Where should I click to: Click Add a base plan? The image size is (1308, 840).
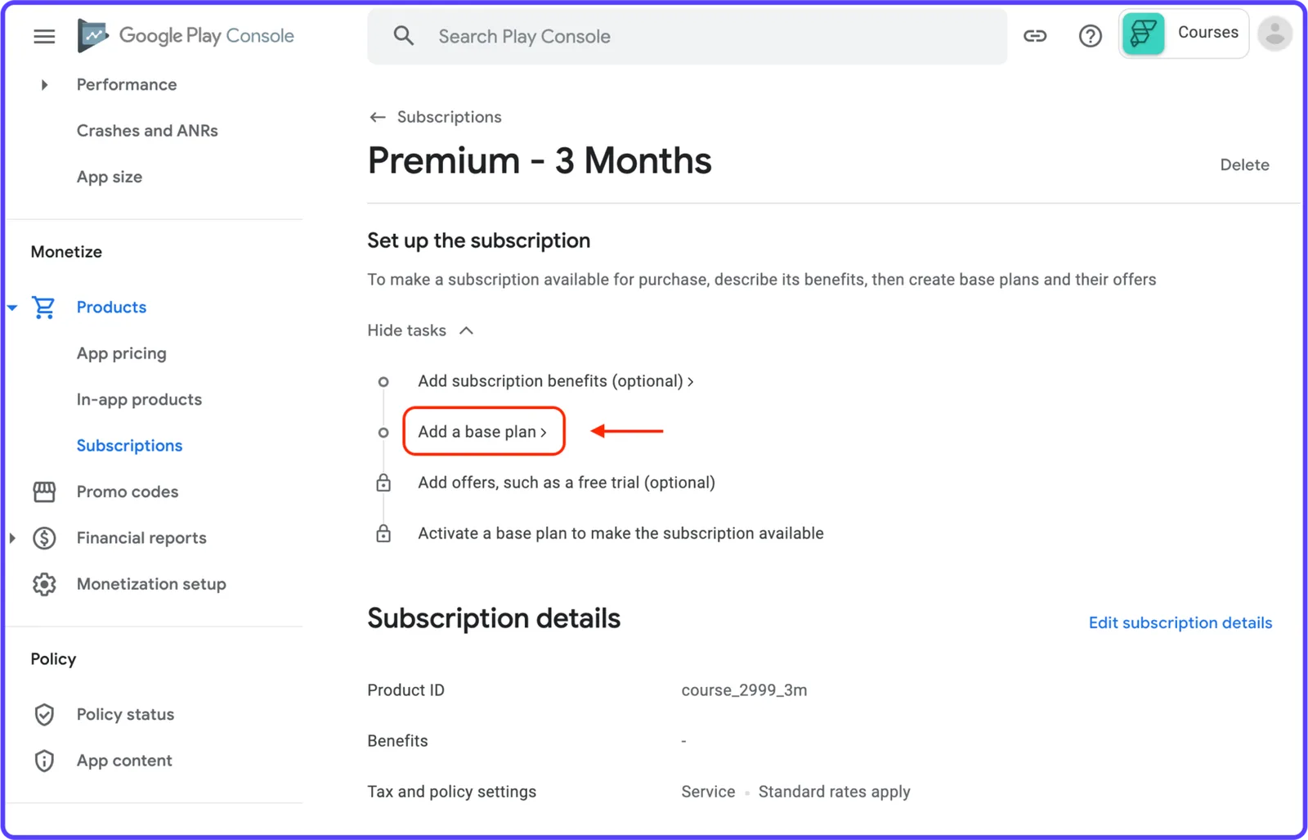[482, 432]
